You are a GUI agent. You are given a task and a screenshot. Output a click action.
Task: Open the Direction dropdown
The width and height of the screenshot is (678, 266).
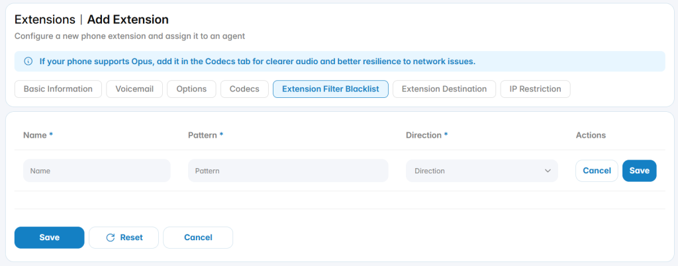(482, 171)
